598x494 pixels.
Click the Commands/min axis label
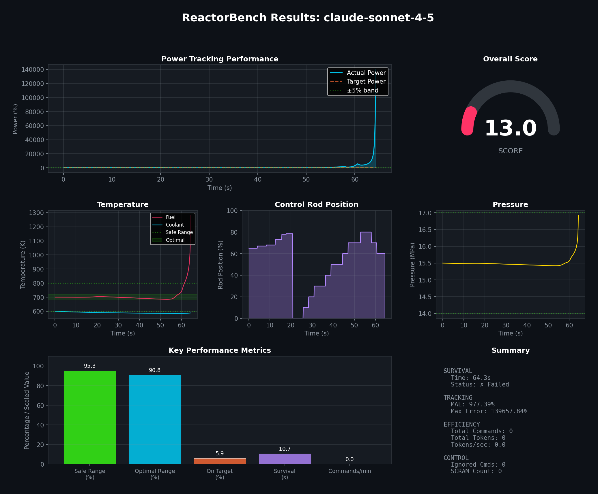tap(350, 471)
